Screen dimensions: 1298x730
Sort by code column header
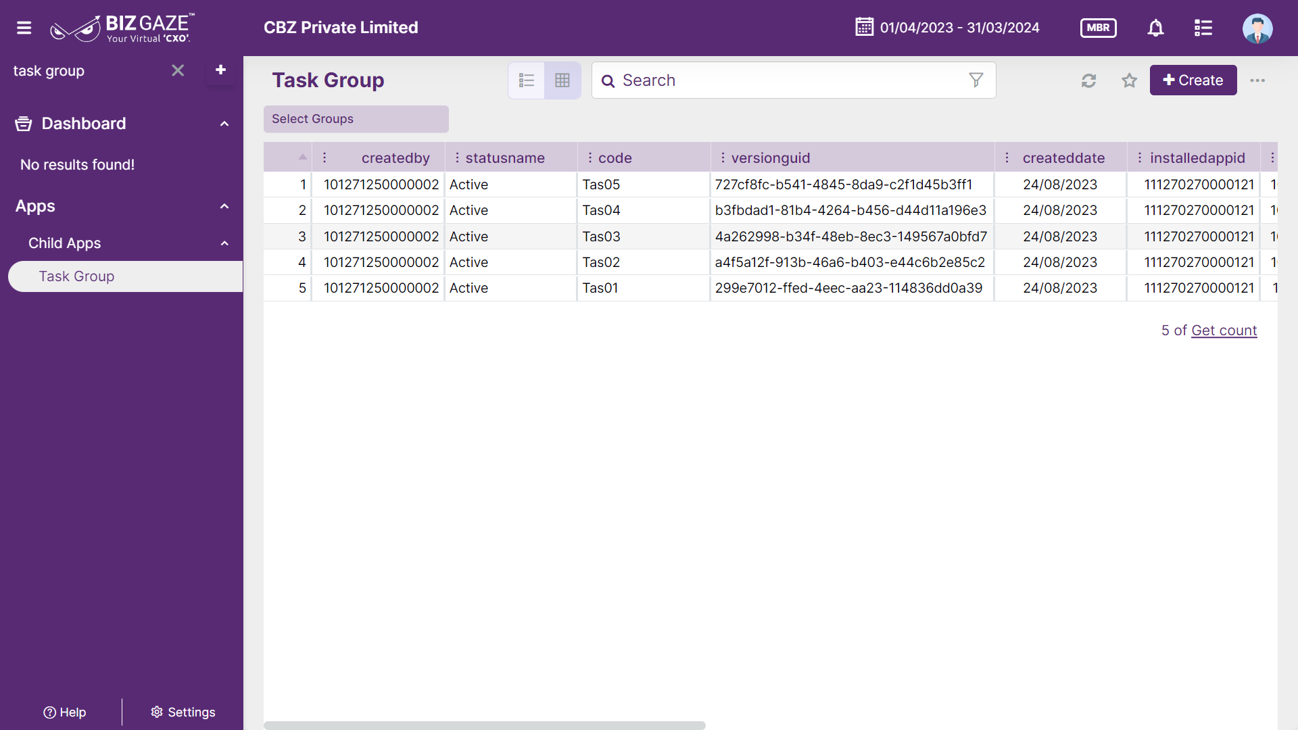615,158
